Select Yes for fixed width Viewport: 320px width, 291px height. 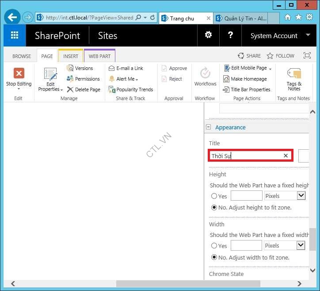(x=214, y=246)
